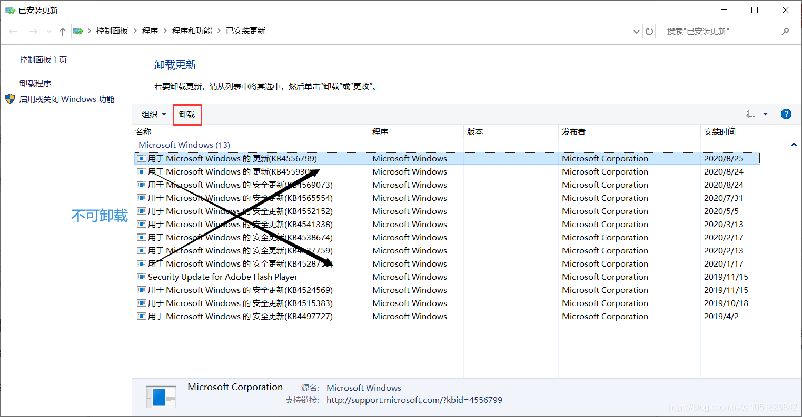Open 程序和功能 breadcrumb
802x417 pixels.
(192, 31)
